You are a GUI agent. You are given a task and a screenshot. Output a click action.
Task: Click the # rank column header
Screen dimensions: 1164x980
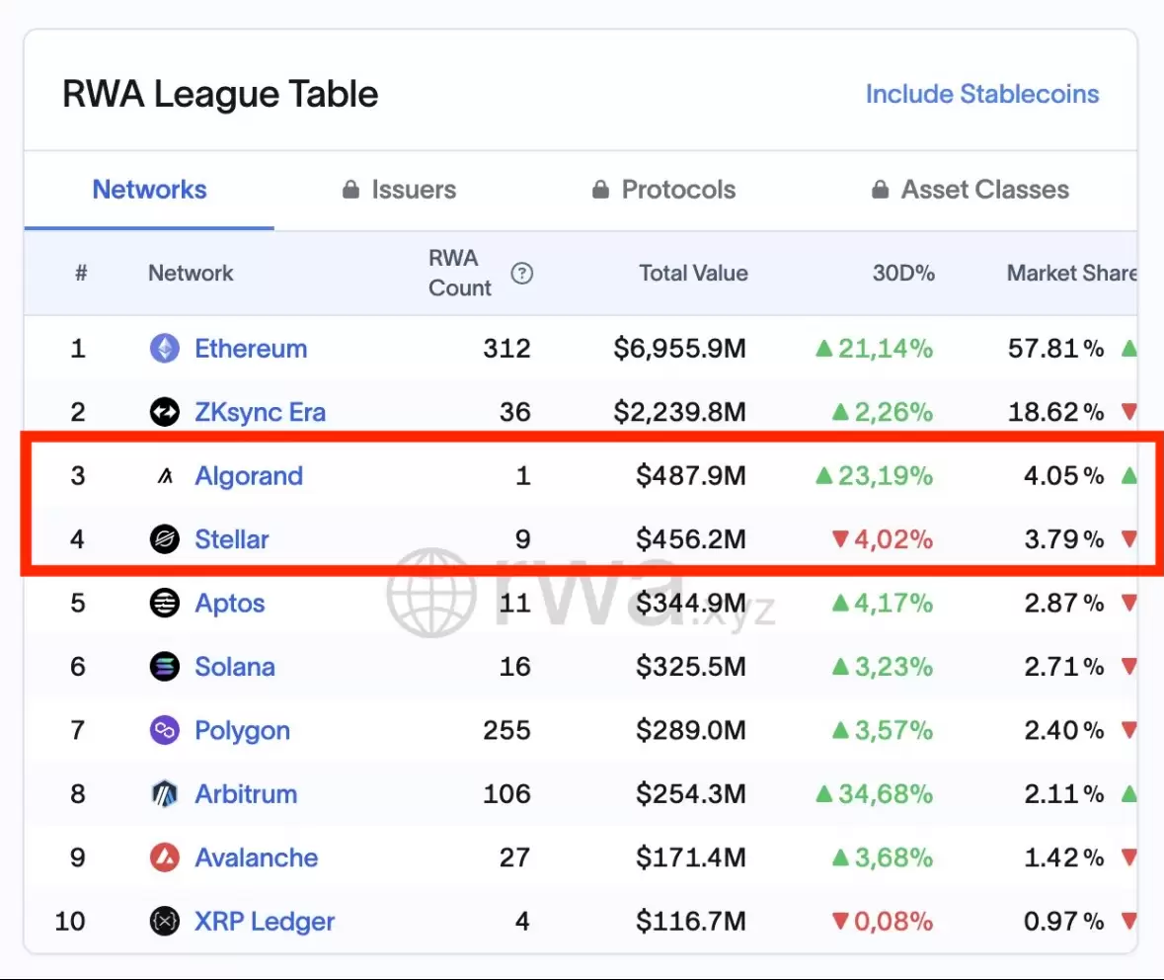pos(81,274)
